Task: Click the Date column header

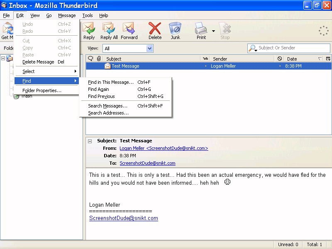Action: tap(304, 59)
